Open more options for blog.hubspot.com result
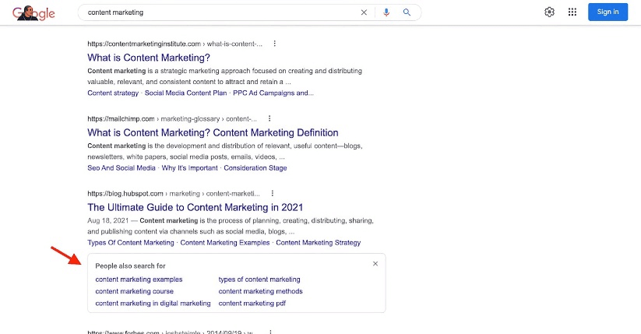 [x=273, y=193]
